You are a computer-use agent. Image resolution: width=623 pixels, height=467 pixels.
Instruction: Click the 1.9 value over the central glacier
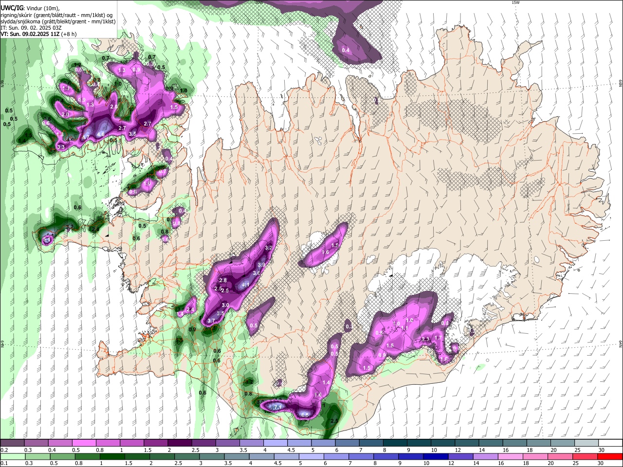click(335, 246)
